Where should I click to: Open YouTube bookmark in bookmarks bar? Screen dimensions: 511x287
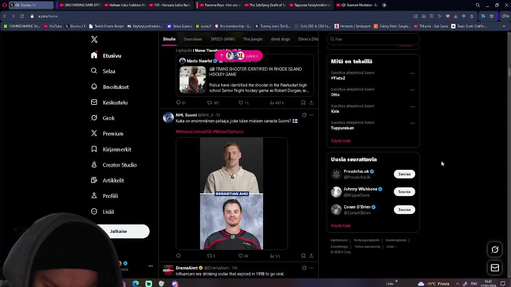(53, 26)
